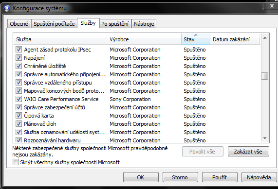Select the Služby tab
278x189 pixels.
pos(88,23)
